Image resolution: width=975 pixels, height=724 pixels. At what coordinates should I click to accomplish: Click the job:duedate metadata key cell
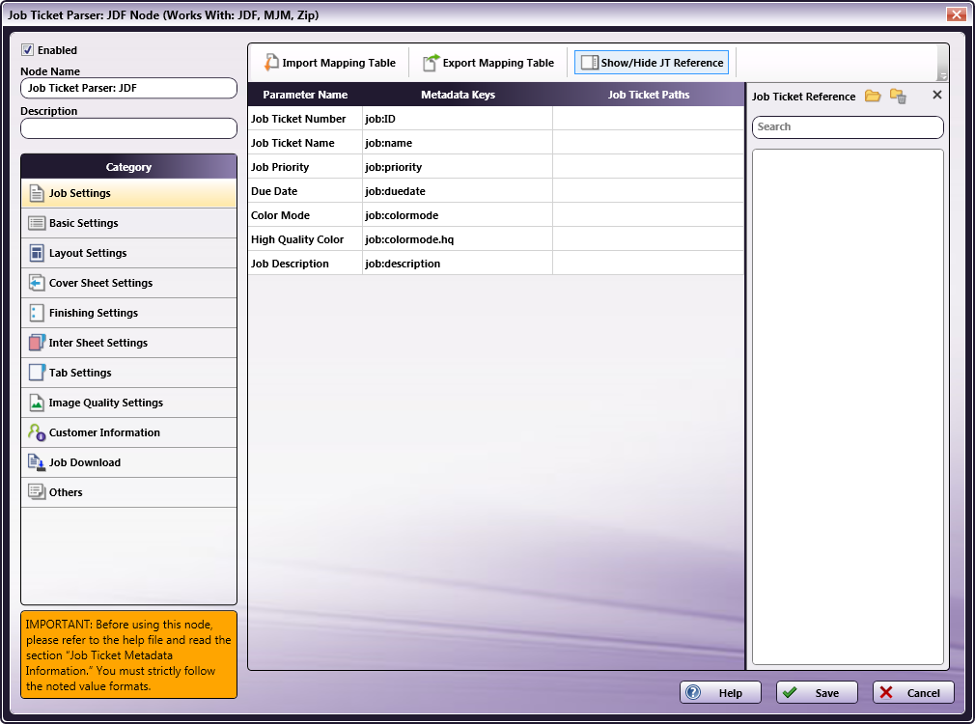(458, 191)
